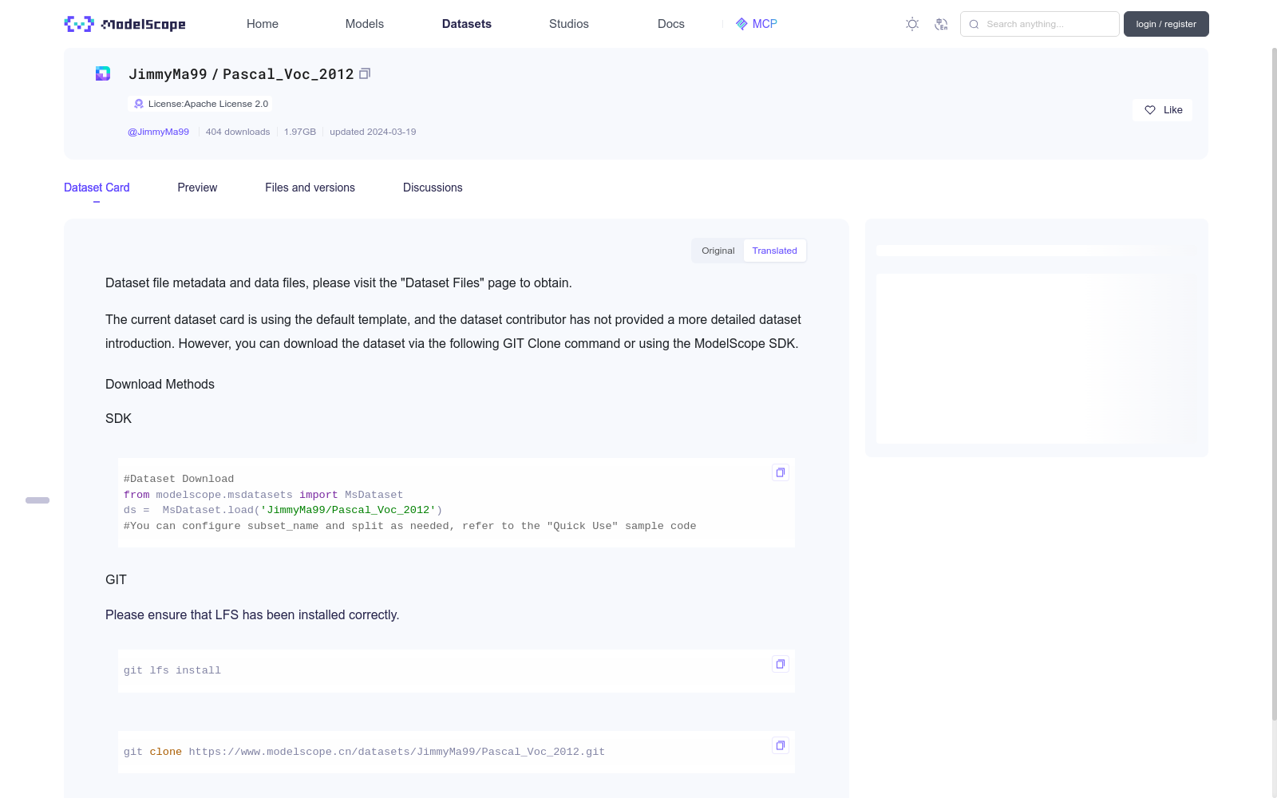Click the SDK heading
Image resolution: width=1277 pixels, height=798 pixels.
(x=118, y=418)
